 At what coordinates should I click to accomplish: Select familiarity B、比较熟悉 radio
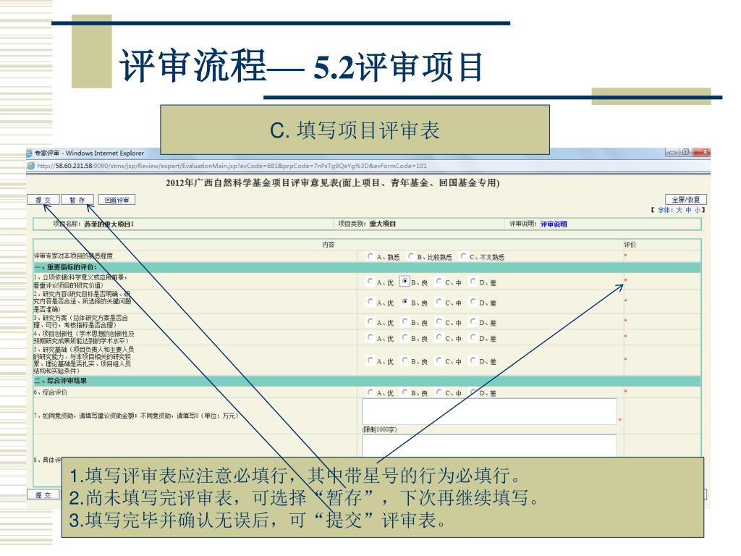tap(411, 256)
